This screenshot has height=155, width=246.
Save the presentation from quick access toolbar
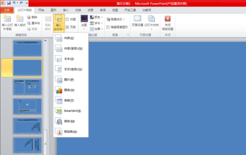tap(9, 3)
